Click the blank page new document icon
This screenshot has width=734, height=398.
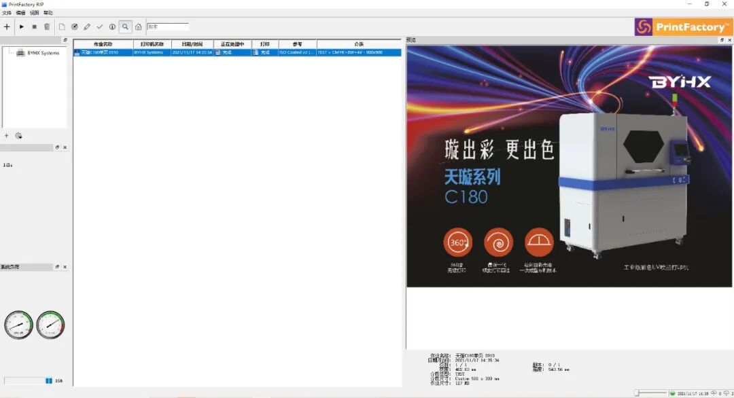[62, 26]
